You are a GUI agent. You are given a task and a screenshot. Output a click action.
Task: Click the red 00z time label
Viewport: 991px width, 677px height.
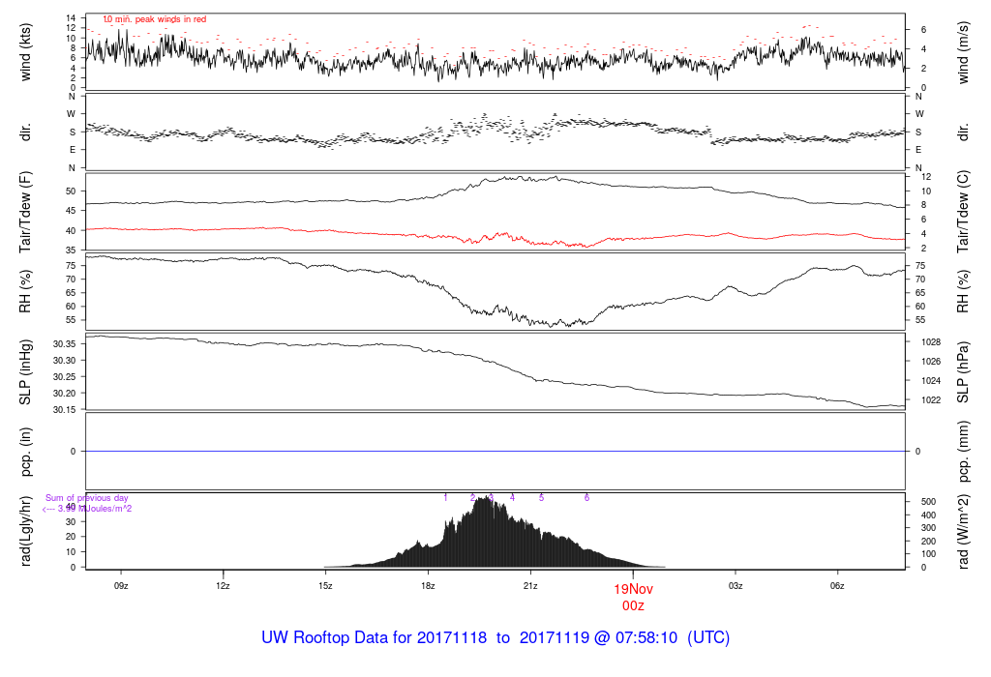tap(633, 606)
